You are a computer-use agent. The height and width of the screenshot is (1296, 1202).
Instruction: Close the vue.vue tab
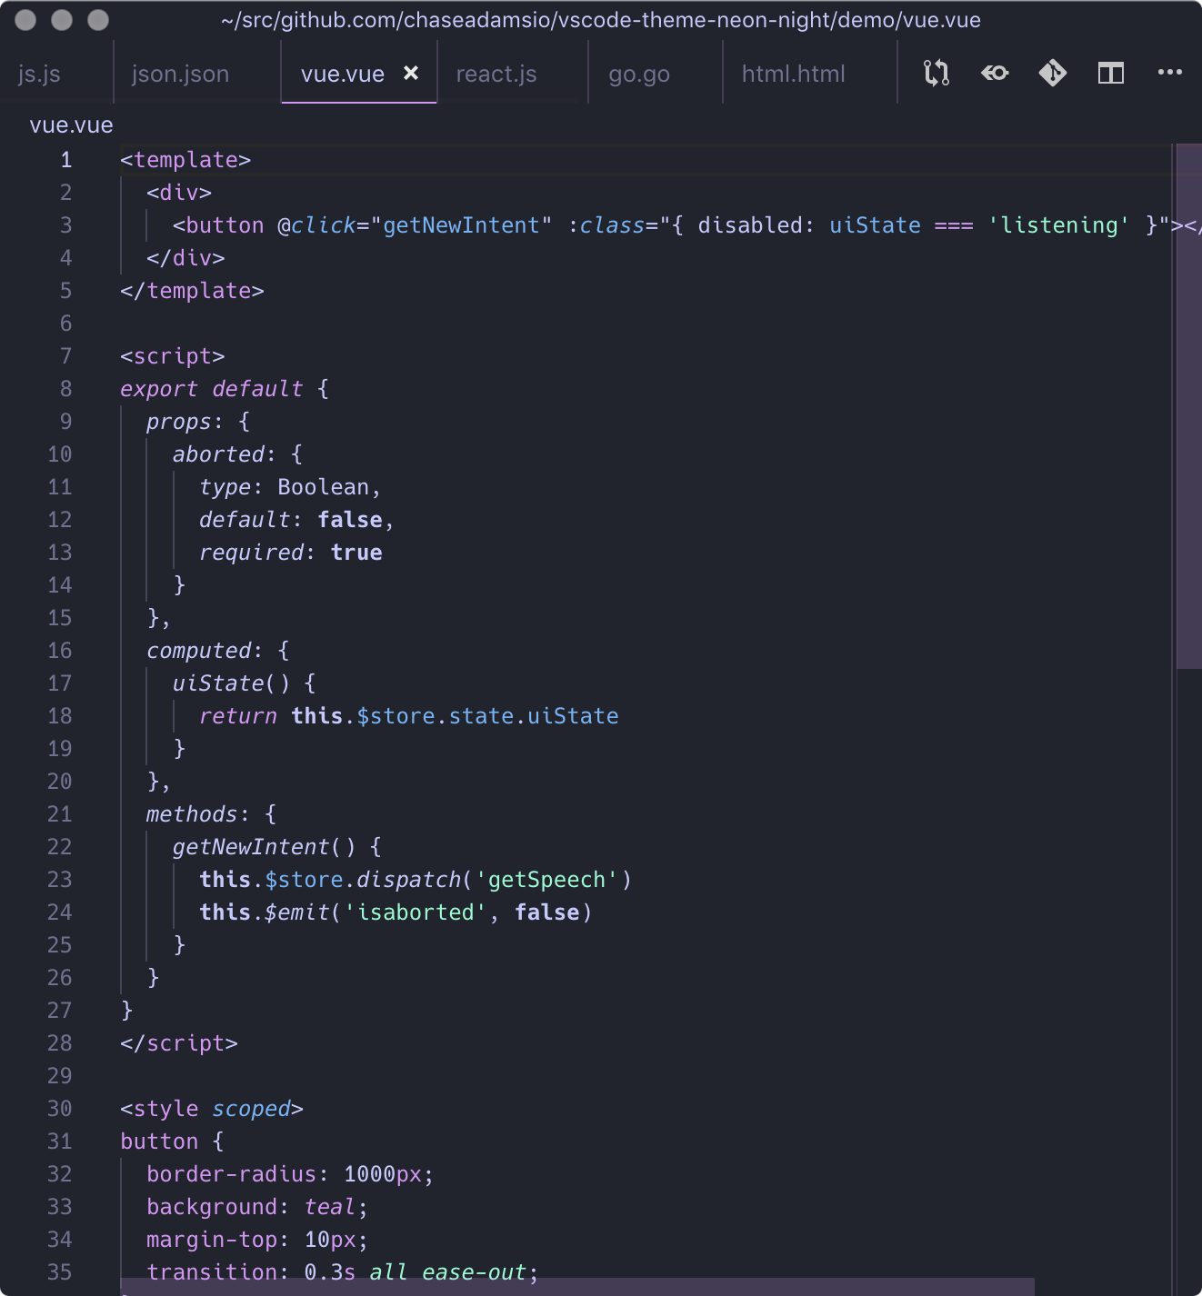tap(411, 73)
